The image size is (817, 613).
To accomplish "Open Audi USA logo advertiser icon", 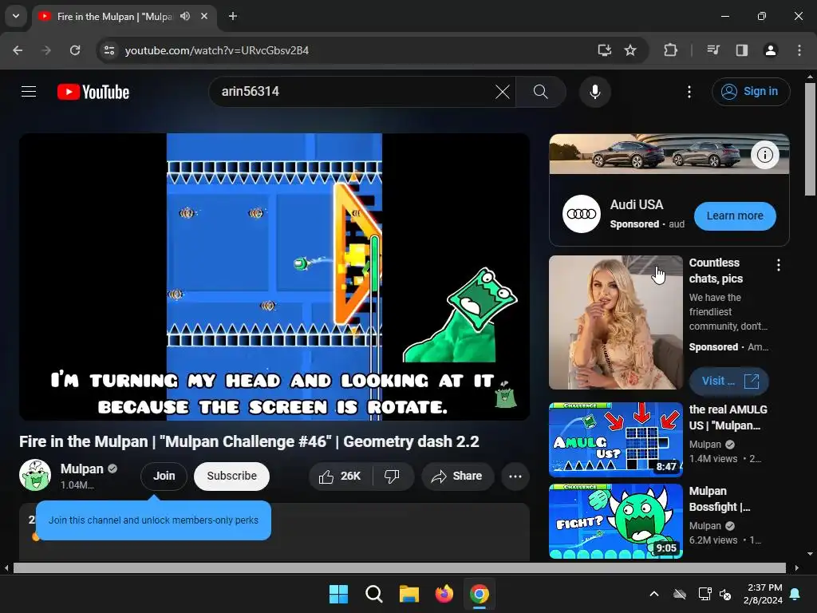I will point(582,214).
